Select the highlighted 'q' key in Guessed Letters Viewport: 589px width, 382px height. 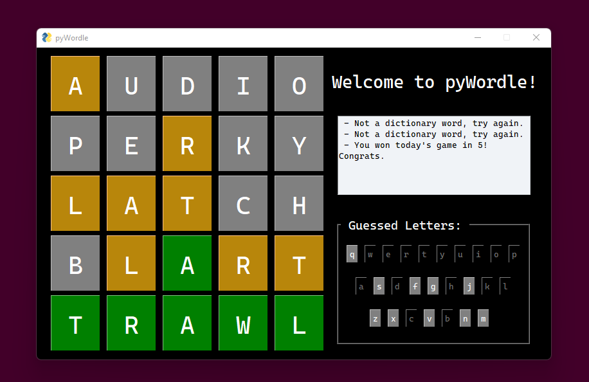click(x=352, y=254)
